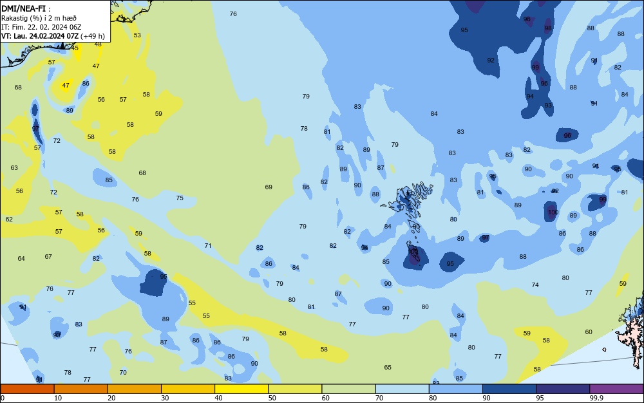Click the '65' humidity value on the map
This screenshot has height=403, width=644.
[388, 368]
